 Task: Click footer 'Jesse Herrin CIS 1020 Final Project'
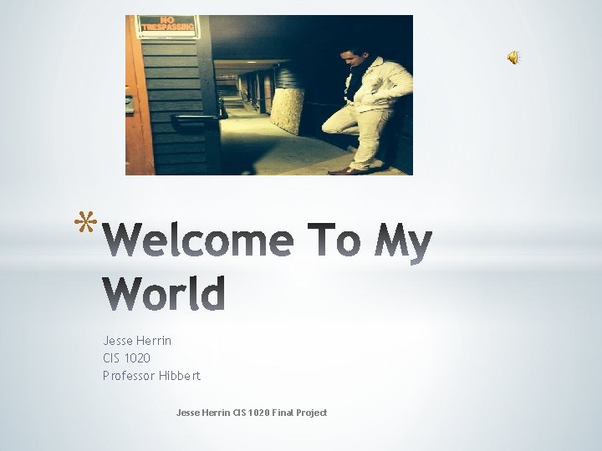pyautogui.click(x=252, y=413)
